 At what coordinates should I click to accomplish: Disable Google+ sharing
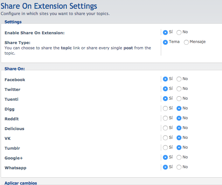pos(179,157)
